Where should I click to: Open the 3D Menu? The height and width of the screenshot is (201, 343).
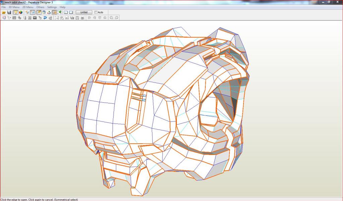14,7
